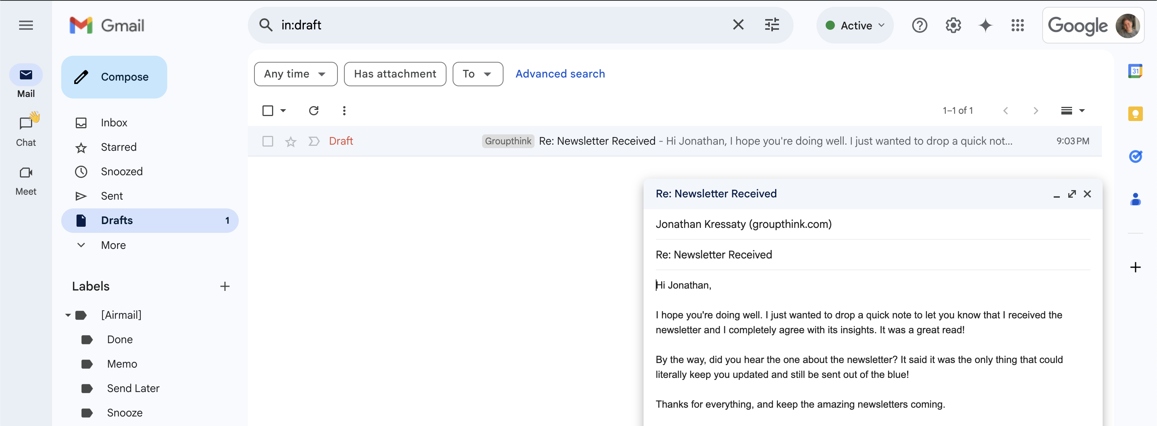Screen dimensions: 1157x426
Task: Click the compose subject field
Action: pos(872,255)
